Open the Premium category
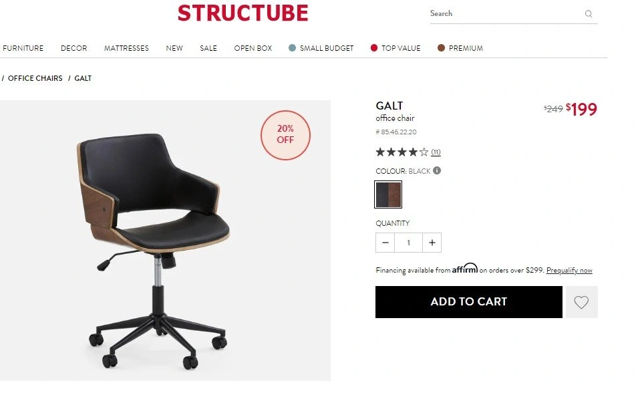This screenshot has height=405, width=638. [x=460, y=48]
